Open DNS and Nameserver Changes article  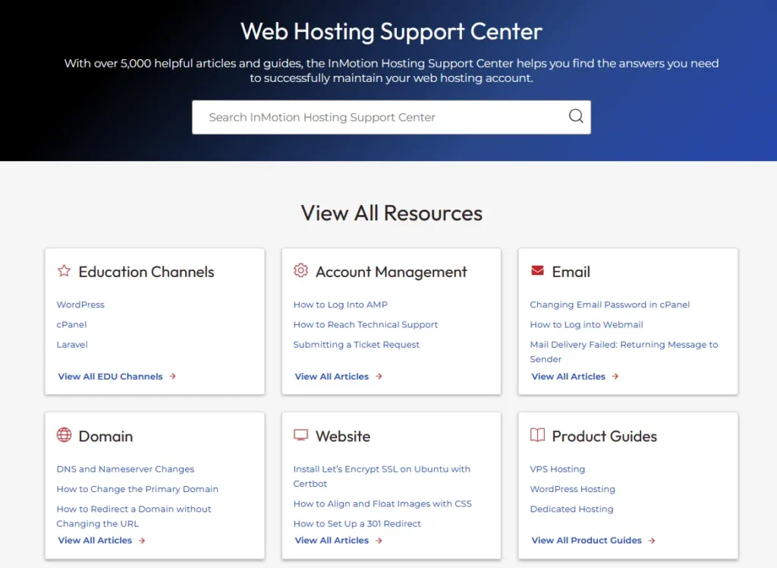click(125, 469)
